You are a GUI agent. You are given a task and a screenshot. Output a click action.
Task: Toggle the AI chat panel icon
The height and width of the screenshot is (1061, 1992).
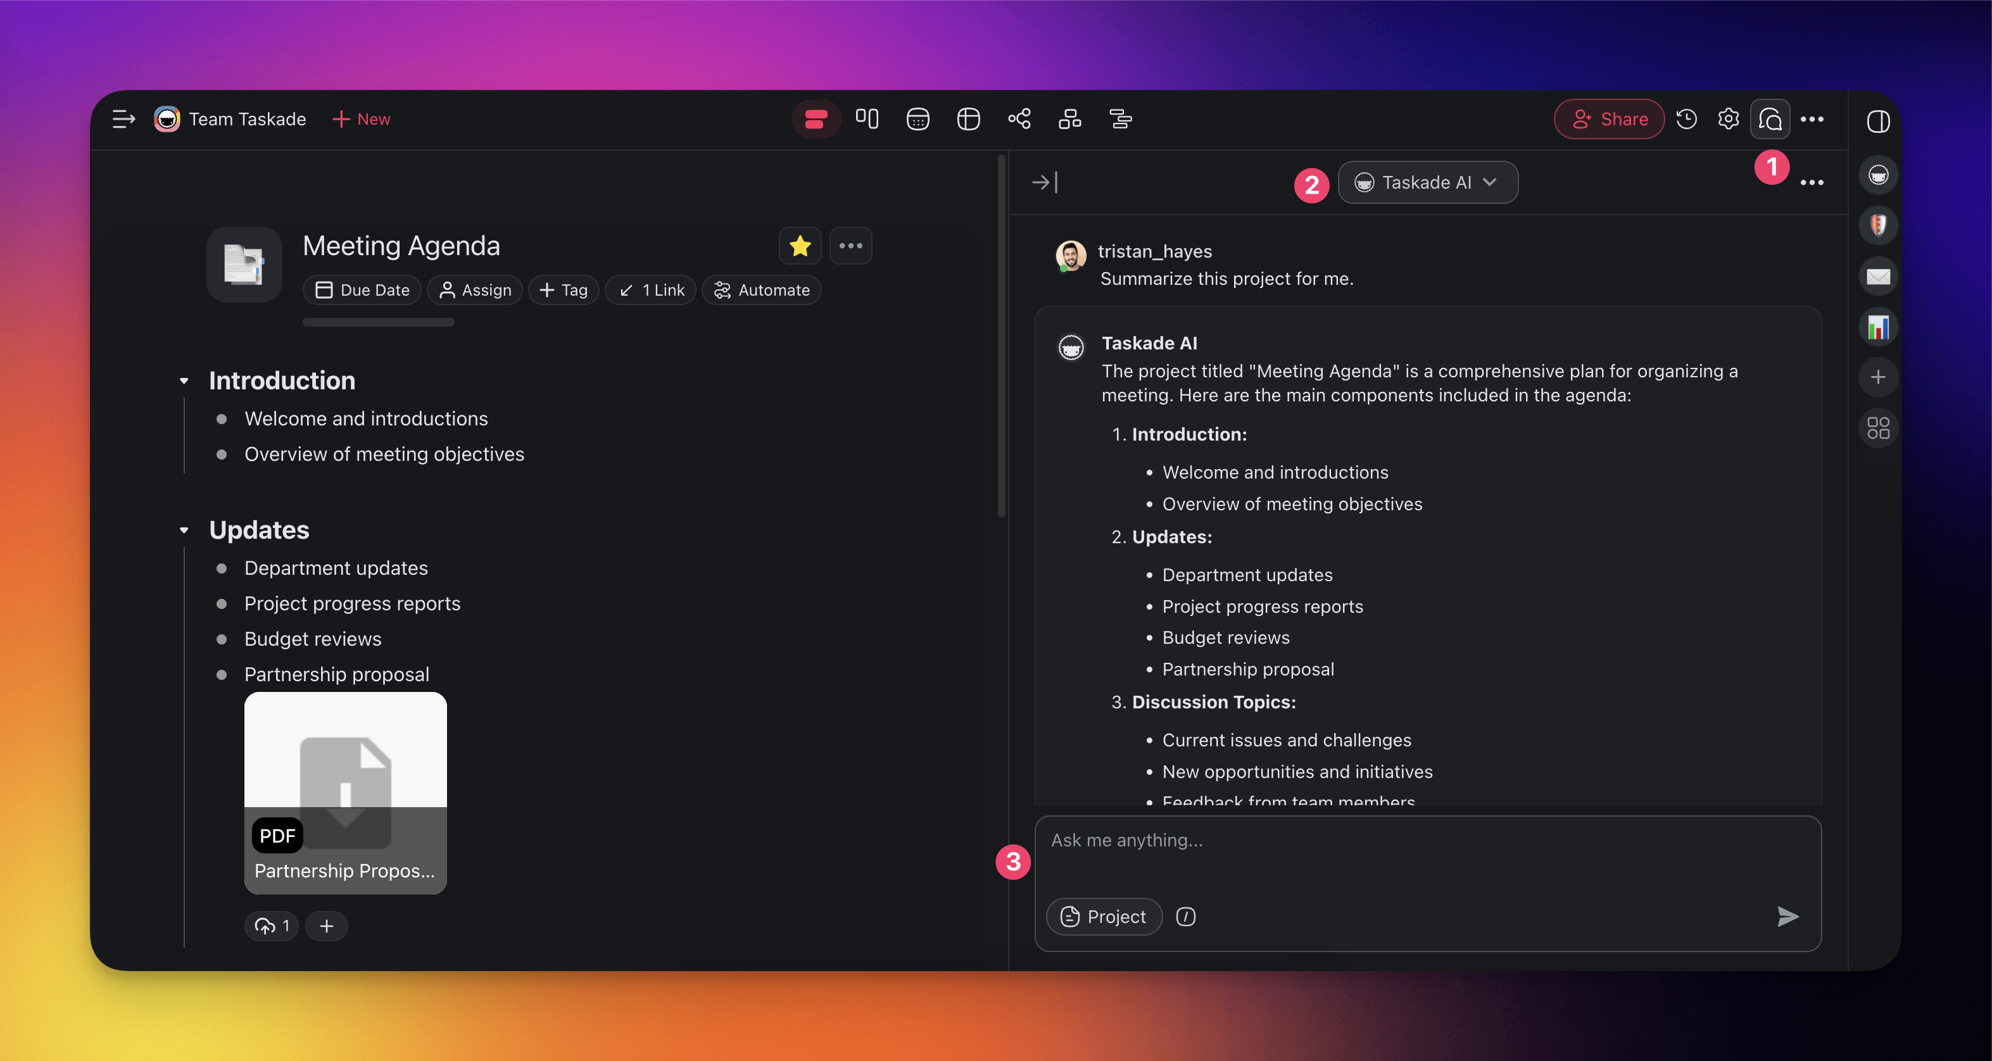coord(1770,119)
